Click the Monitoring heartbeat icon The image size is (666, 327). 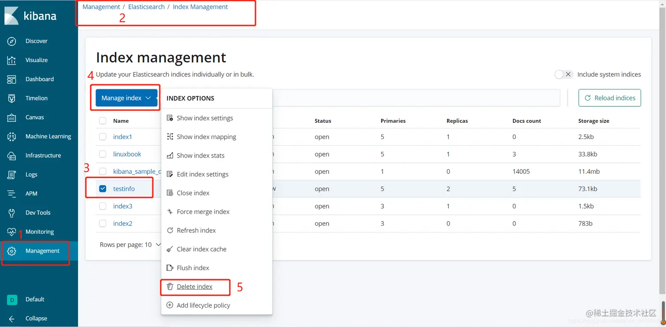(x=12, y=232)
